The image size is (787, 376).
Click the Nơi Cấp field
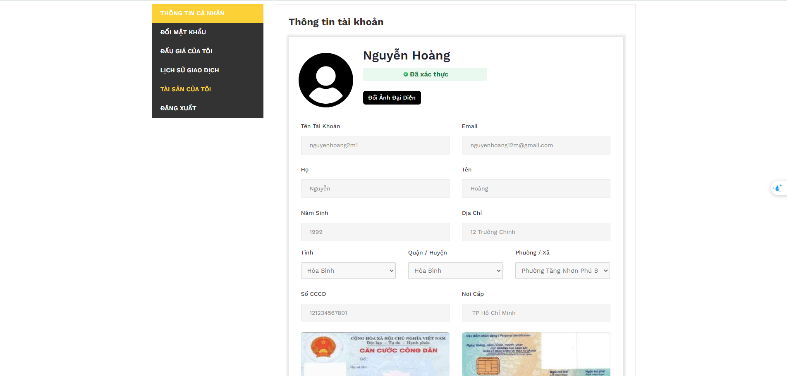[x=536, y=313]
